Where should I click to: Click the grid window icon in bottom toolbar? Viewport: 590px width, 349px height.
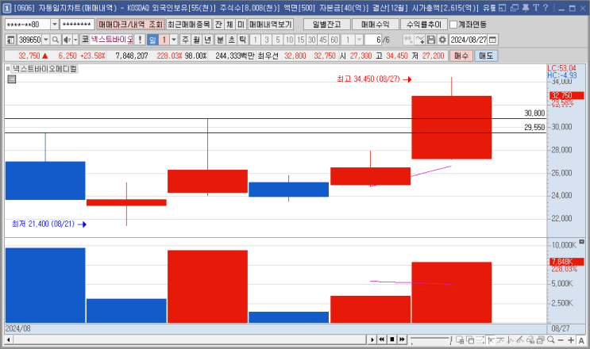click(x=460, y=339)
